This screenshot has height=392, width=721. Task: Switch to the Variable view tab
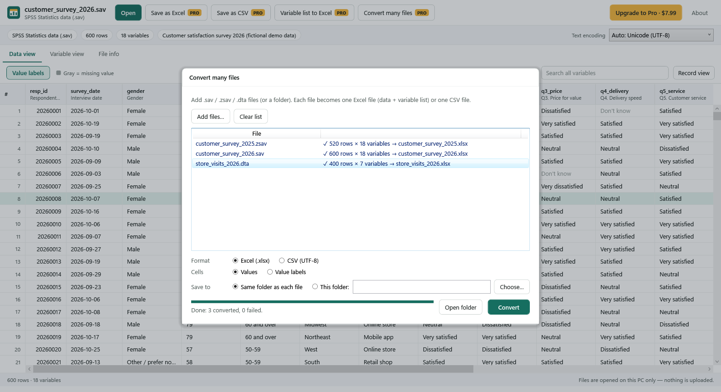pos(67,54)
